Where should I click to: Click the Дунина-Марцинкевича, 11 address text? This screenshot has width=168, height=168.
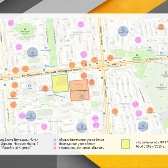[20, 144]
